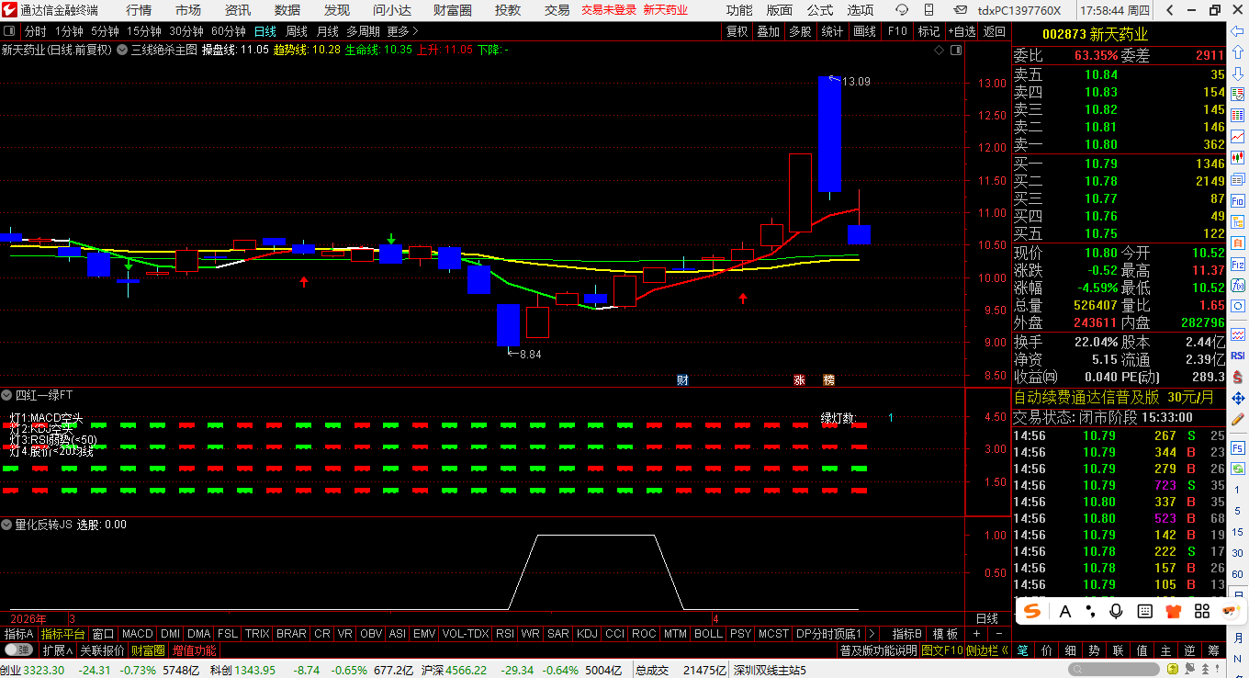
Task: Open the 复权 dropdown
Action: (737, 31)
